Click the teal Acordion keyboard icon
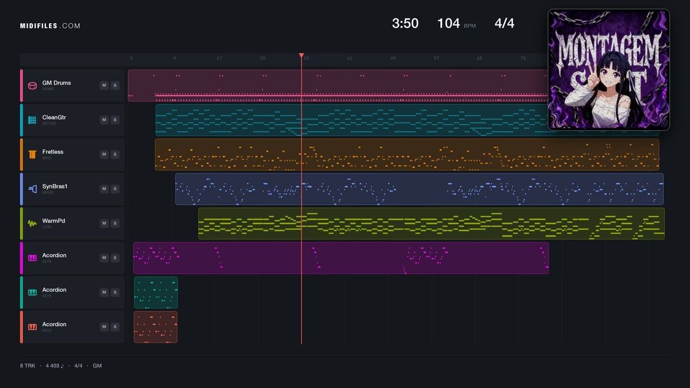Screen dimensions: 690x388 coord(32,292)
